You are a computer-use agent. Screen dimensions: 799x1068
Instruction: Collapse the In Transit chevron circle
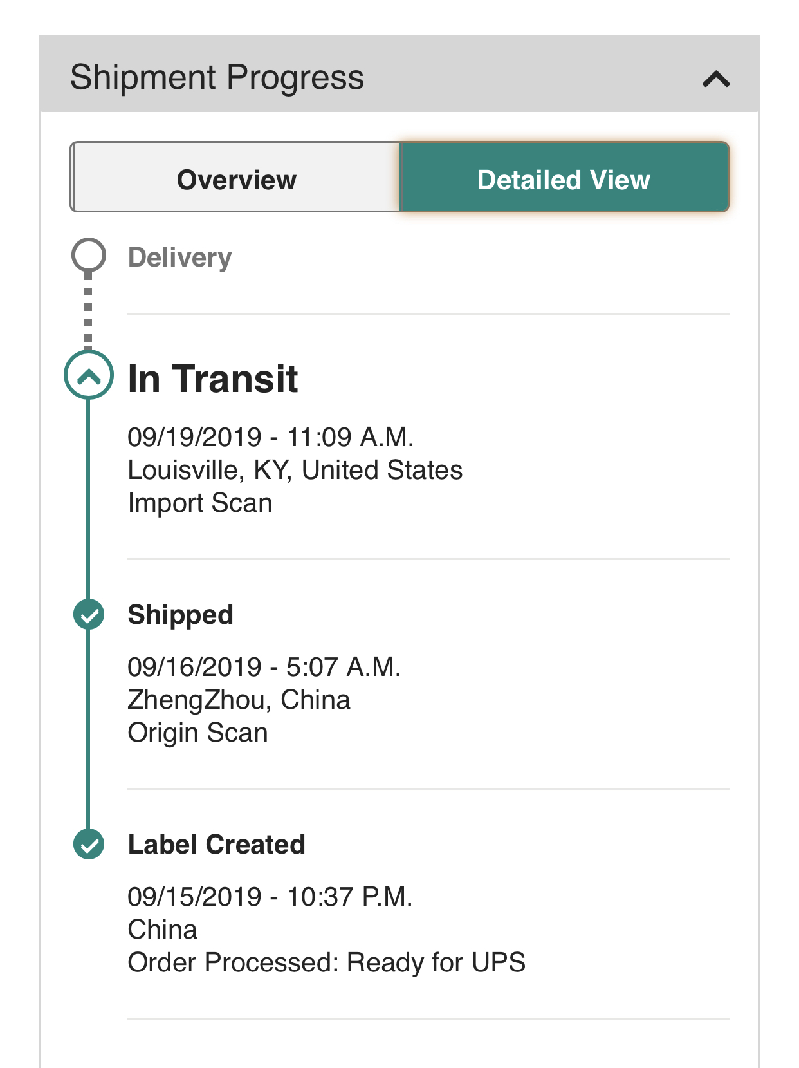click(x=89, y=375)
